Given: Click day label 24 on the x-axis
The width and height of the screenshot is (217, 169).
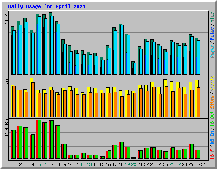Looking at the screenshot, I should pos(159,164).
